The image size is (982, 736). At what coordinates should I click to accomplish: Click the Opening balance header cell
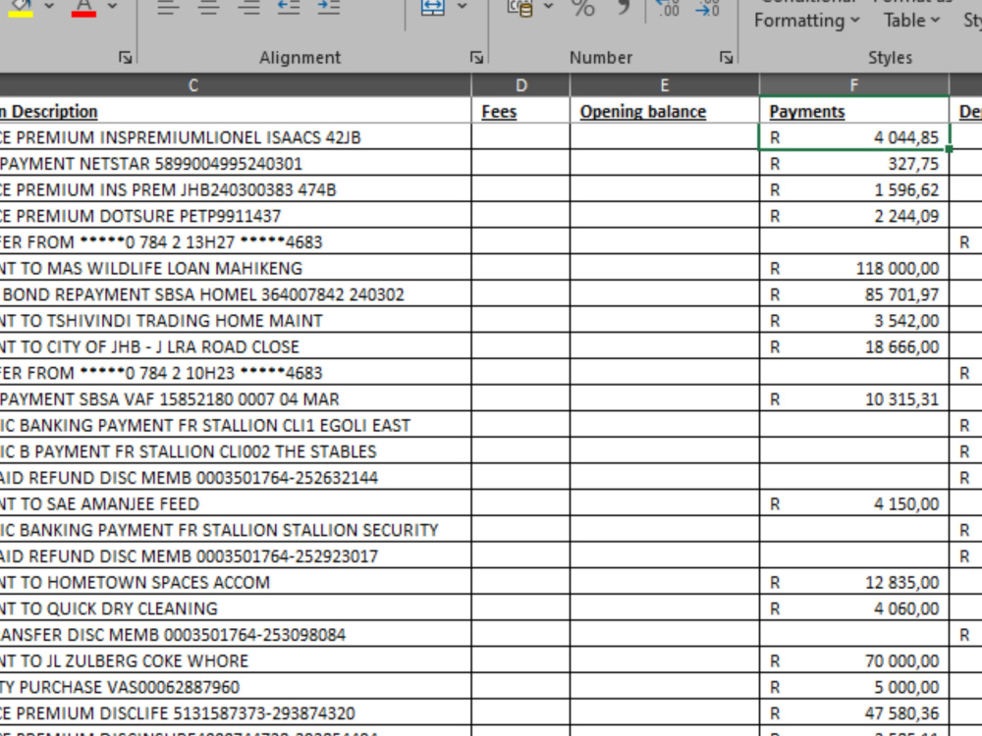[665, 112]
